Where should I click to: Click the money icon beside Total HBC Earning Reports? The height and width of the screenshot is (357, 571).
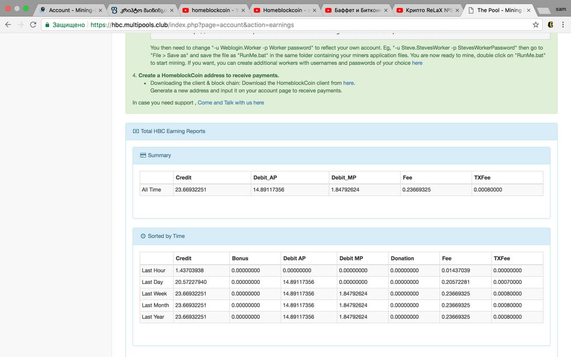click(136, 131)
